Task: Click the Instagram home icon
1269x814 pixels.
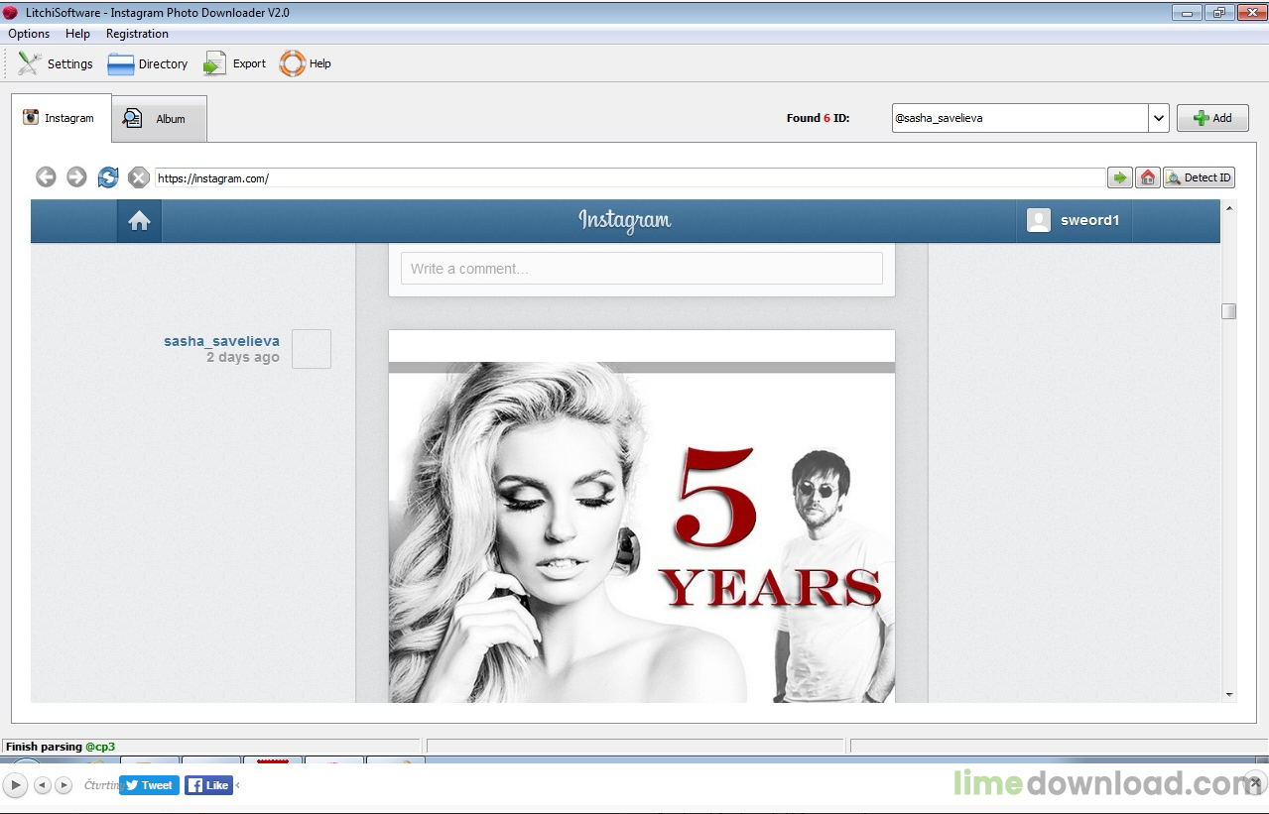Action: pyautogui.click(x=139, y=221)
